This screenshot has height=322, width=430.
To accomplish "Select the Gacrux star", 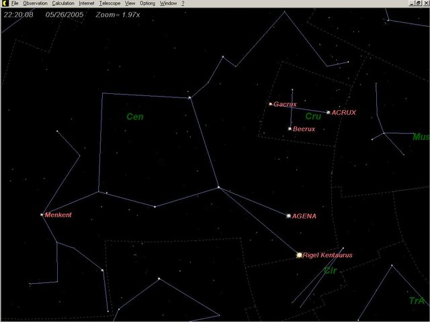I will coord(270,104).
